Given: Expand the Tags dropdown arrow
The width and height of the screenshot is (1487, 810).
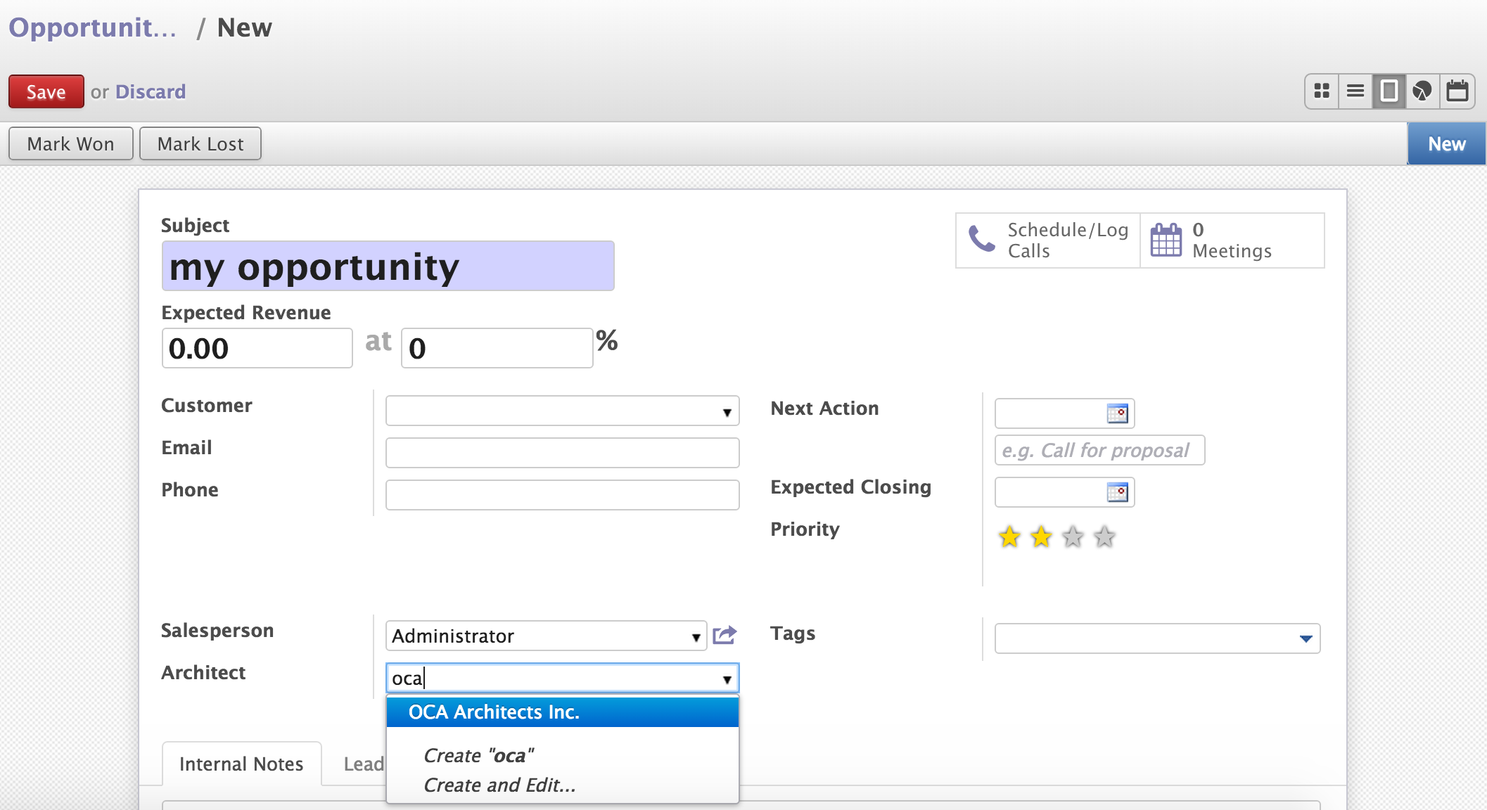Looking at the screenshot, I should [x=1306, y=639].
